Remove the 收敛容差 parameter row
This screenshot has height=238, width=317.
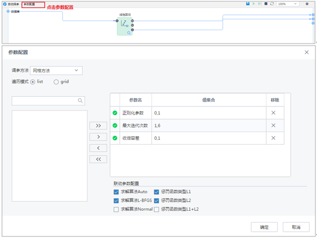point(273,138)
